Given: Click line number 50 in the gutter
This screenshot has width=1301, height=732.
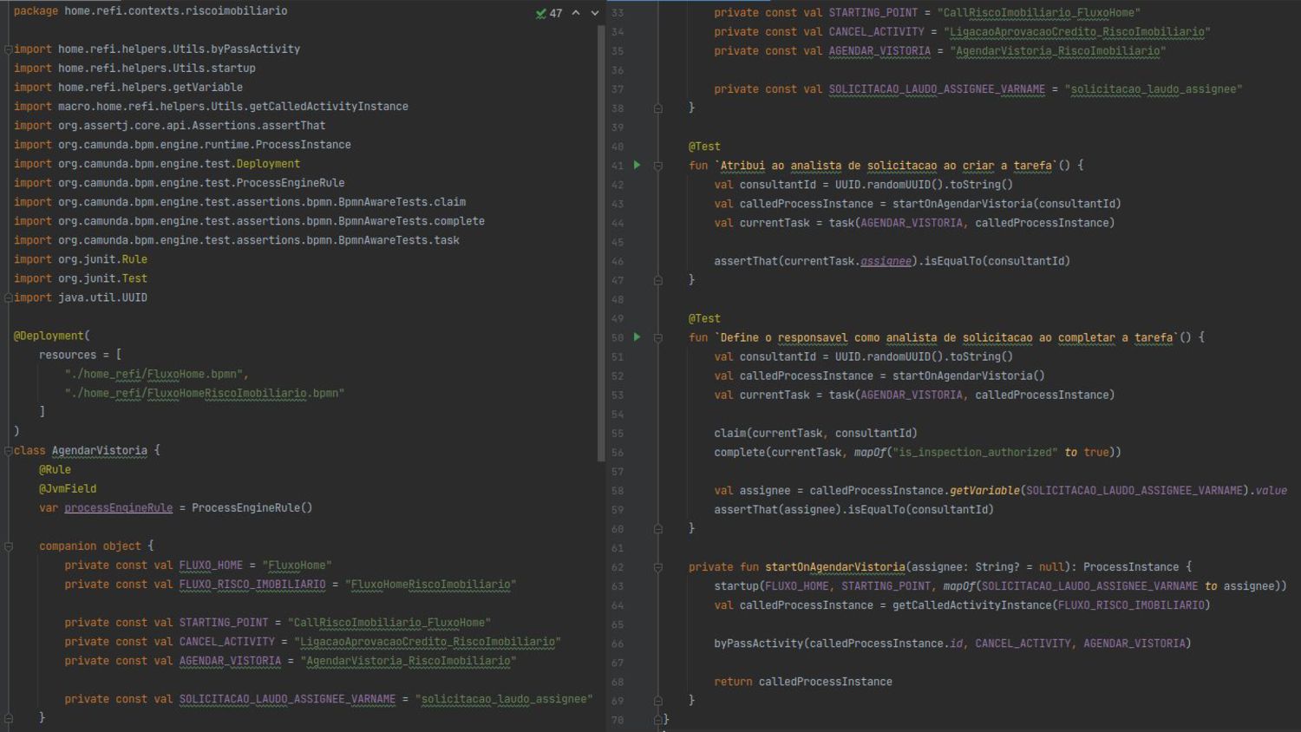Looking at the screenshot, I should click(x=618, y=337).
